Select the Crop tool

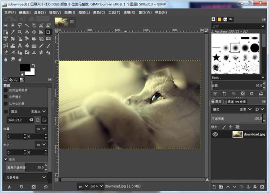point(48,32)
